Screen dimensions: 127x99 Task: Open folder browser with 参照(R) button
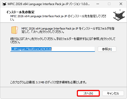point(107,49)
